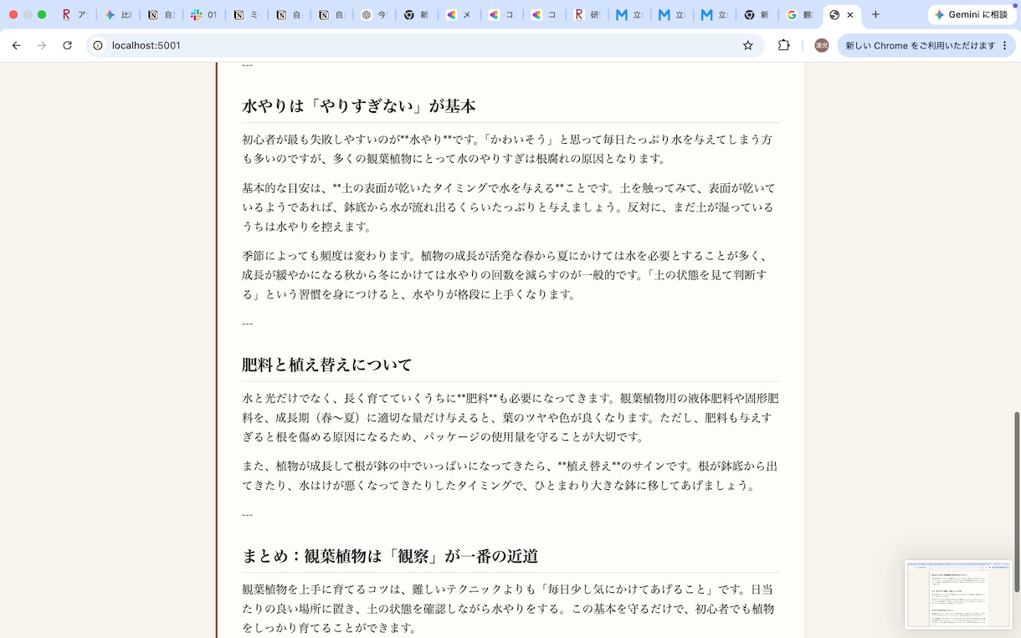The image size is (1021, 638).
Task: Click the browser forward arrow
Action: pos(41,45)
